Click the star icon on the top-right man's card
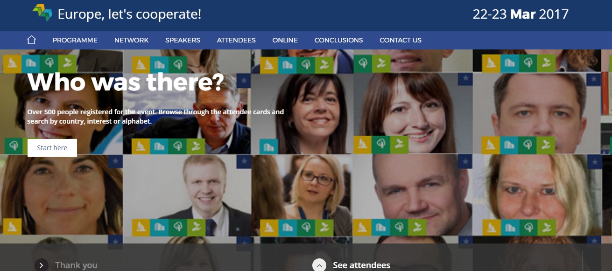This screenshot has width=612, height=271. (593, 79)
